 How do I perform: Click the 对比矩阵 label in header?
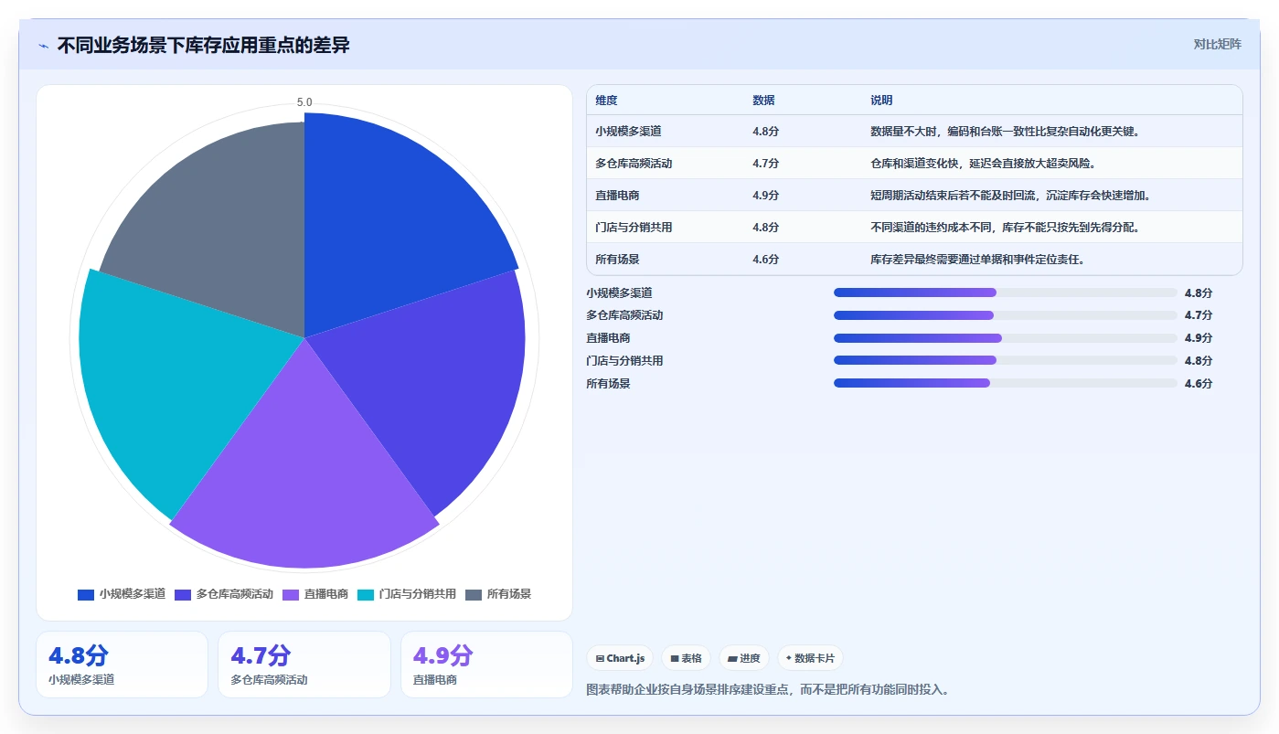(1217, 44)
